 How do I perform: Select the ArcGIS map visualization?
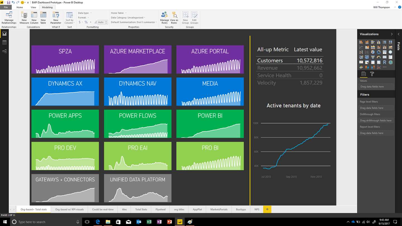click(x=390, y=62)
